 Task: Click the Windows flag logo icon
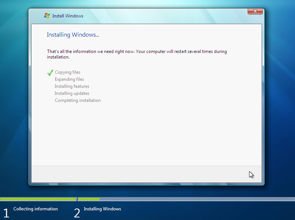47,16
